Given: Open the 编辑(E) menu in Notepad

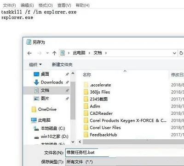Looking at the screenshot, I should tap(27, 6).
